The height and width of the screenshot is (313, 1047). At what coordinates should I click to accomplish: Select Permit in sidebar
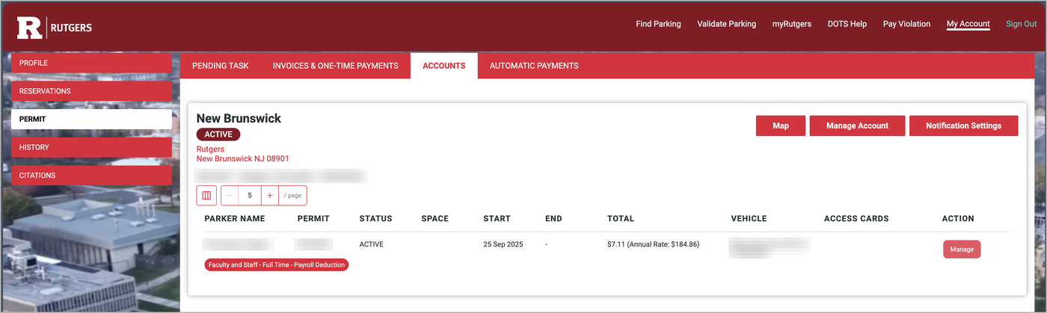coord(91,119)
